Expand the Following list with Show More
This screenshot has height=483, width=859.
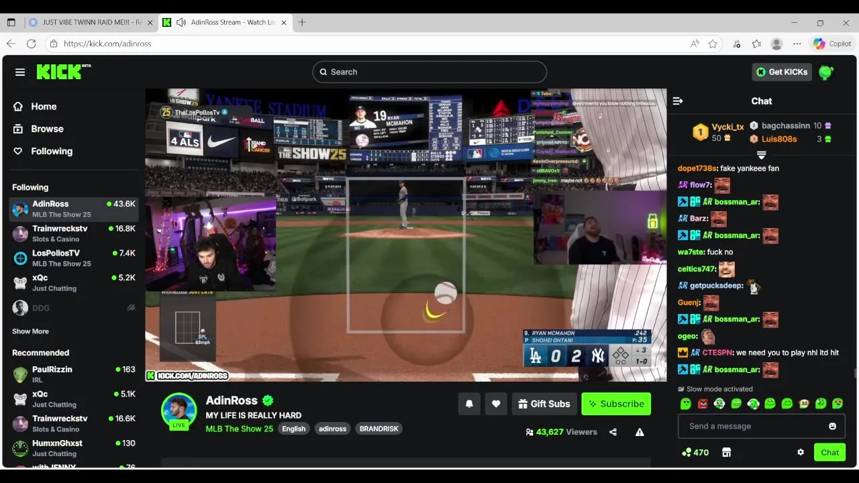tap(30, 331)
